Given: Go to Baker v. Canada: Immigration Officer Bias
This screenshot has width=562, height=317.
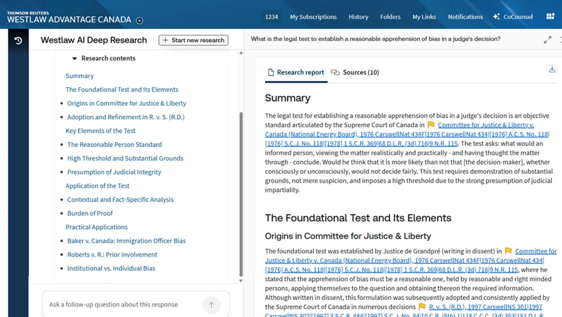Looking at the screenshot, I should tap(126, 241).
